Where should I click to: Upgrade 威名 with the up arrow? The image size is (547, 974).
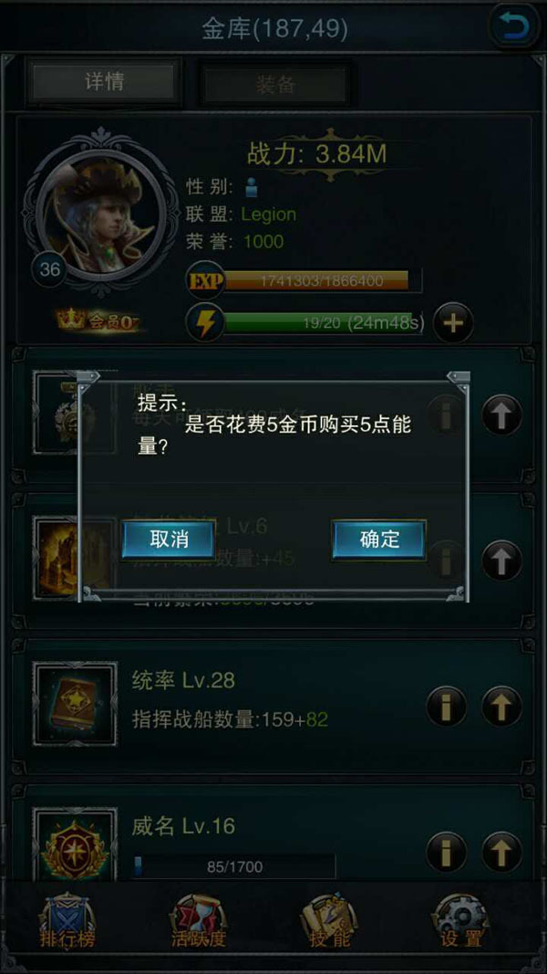pyautogui.click(x=501, y=852)
